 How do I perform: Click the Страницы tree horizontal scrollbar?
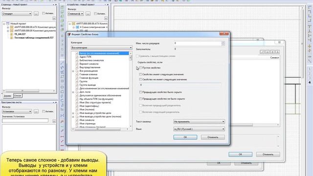29,91
